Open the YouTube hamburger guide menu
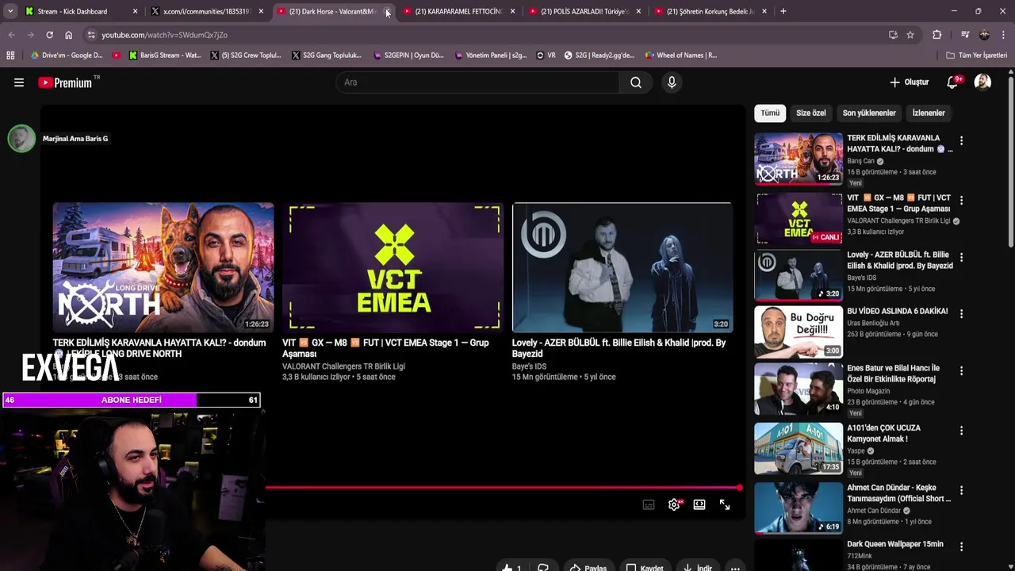This screenshot has height=571, width=1015. 19,82
